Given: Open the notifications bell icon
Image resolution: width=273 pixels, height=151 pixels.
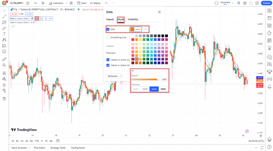Looking at the screenshot, I should pyautogui.click(x=269, y=87).
